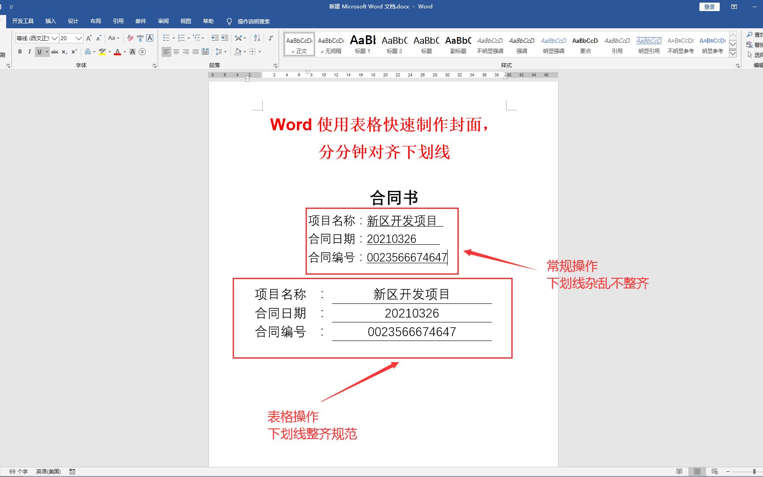Click macro recording icon in status bar
Viewport: 763px width, 477px height.
pyautogui.click(x=72, y=471)
